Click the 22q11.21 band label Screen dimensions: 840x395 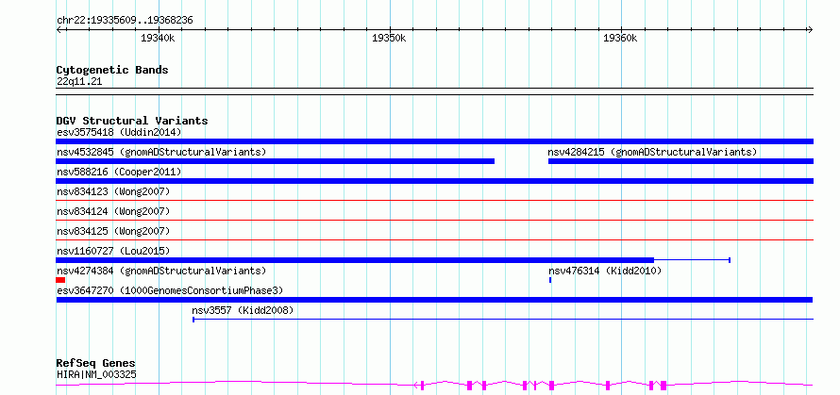pos(79,82)
